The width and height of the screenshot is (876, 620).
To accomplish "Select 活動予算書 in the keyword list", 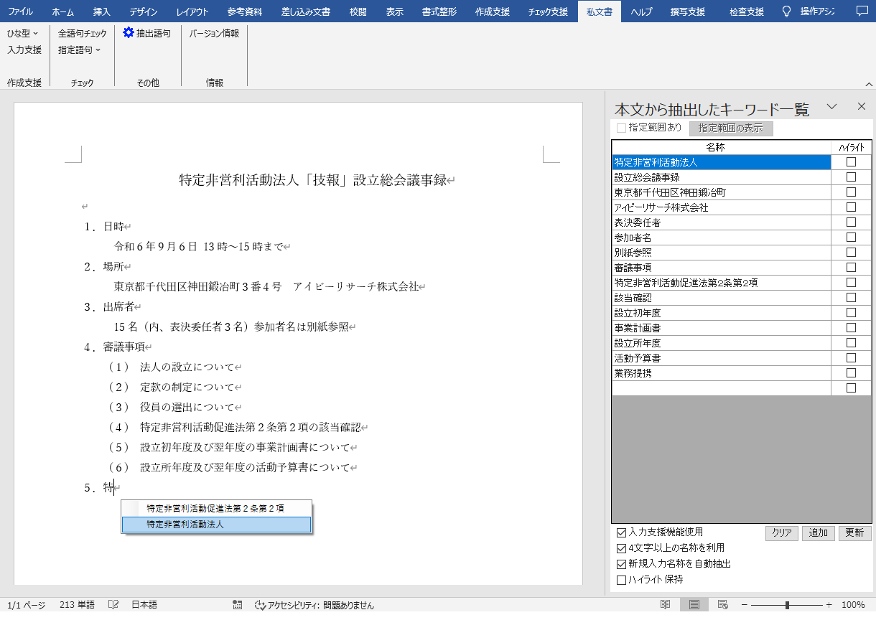I will click(722, 358).
